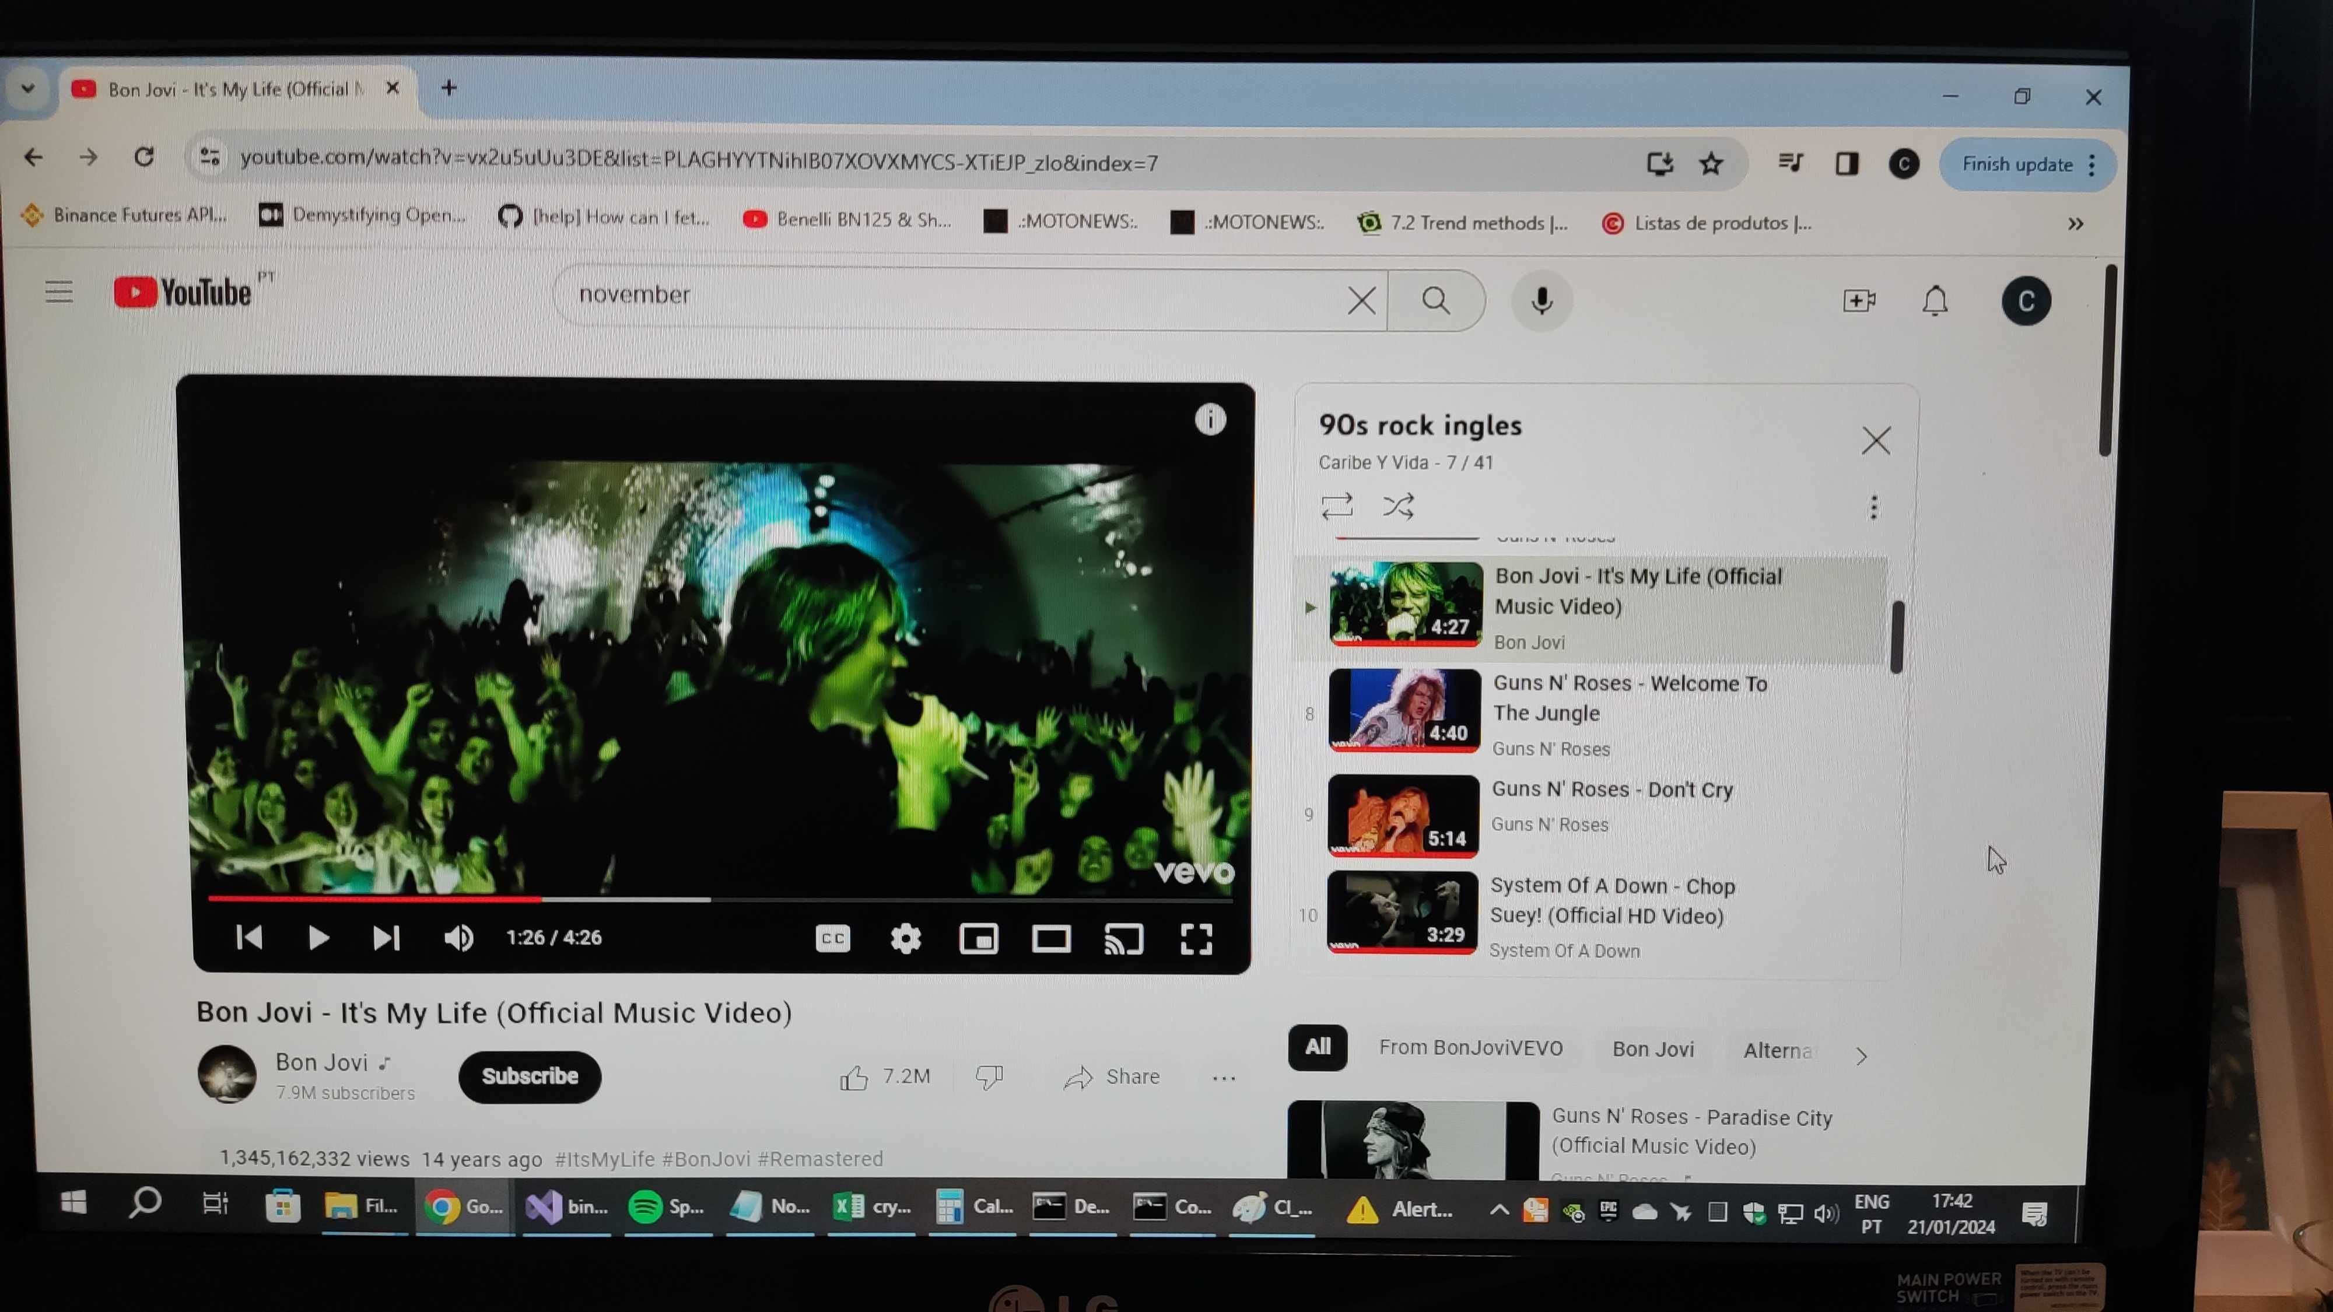Open the #ItsMyLife hashtag
Image resolution: width=2333 pixels, height=1312 pixels.
click(604, 1159)
